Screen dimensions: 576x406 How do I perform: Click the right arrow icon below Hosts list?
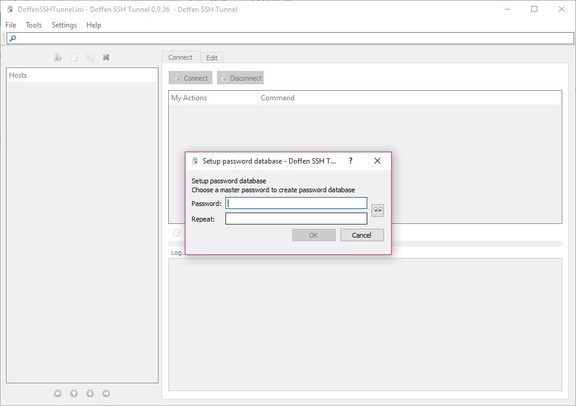106,393
